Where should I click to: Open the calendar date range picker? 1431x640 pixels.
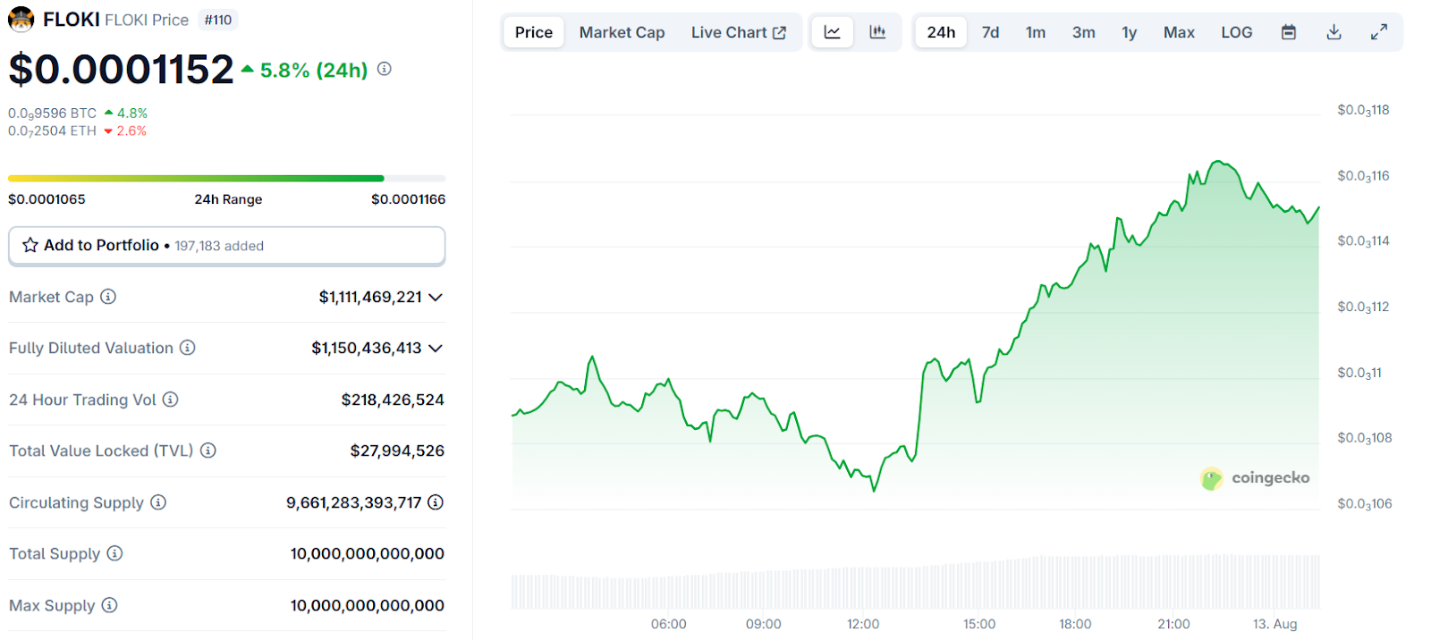[1288, 32]
